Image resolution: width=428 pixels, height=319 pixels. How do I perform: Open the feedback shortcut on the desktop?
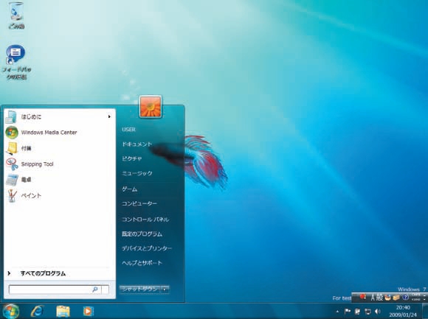[x=16, y=62]
